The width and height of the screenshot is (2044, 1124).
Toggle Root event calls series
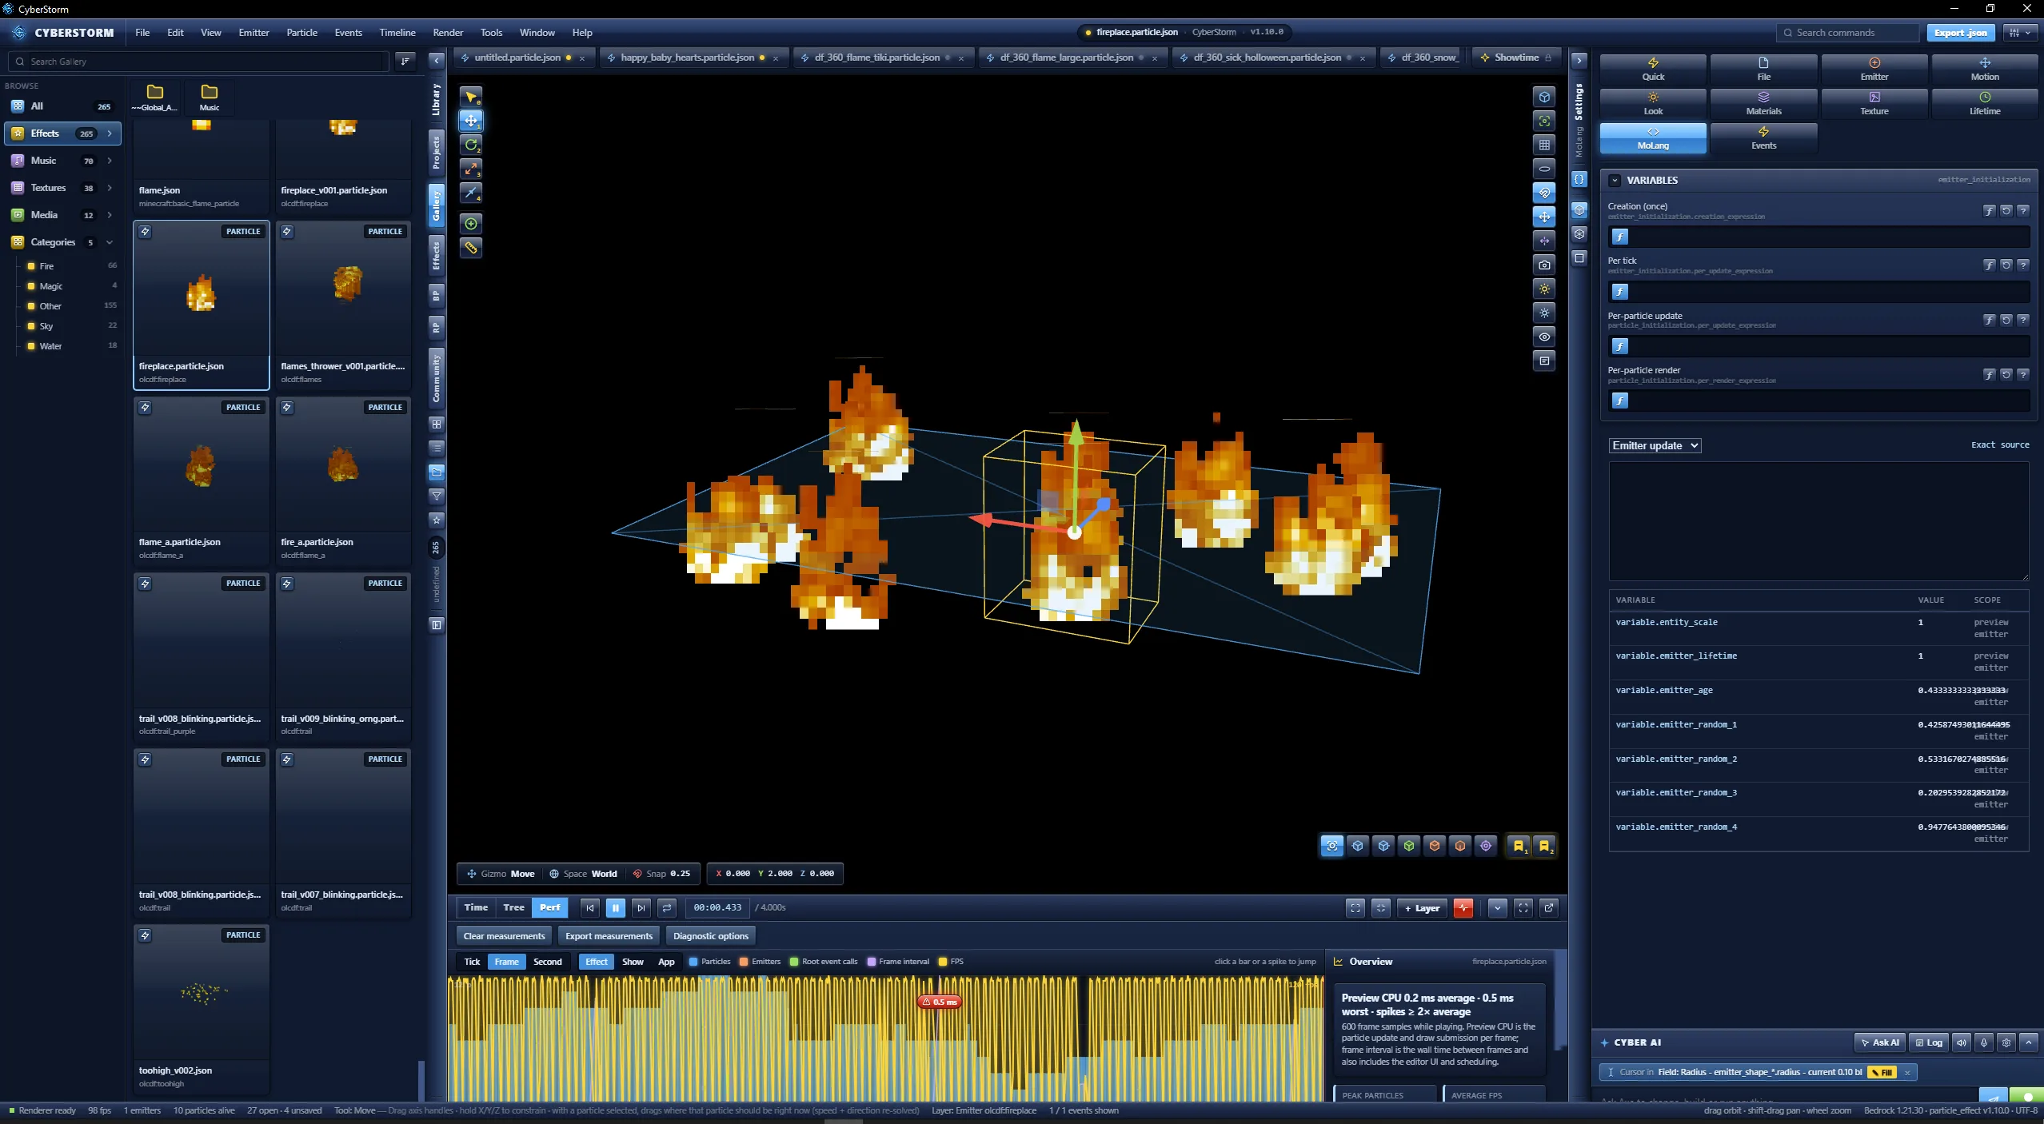(824, 962)
